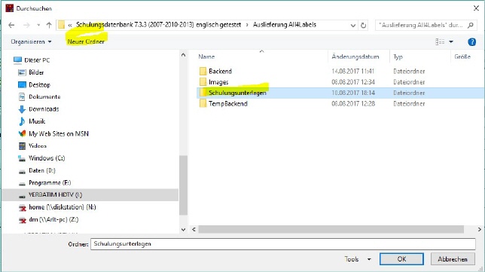Open the Downloads folder

pos(44,109)
